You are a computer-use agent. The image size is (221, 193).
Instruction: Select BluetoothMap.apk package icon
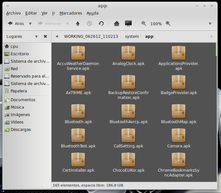click(x=179, y=111)
